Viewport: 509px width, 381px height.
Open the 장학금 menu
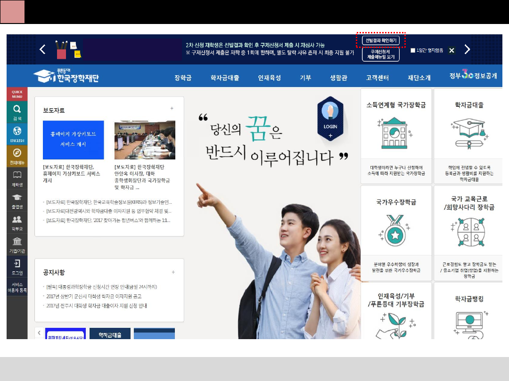click(x=182, y=77)
